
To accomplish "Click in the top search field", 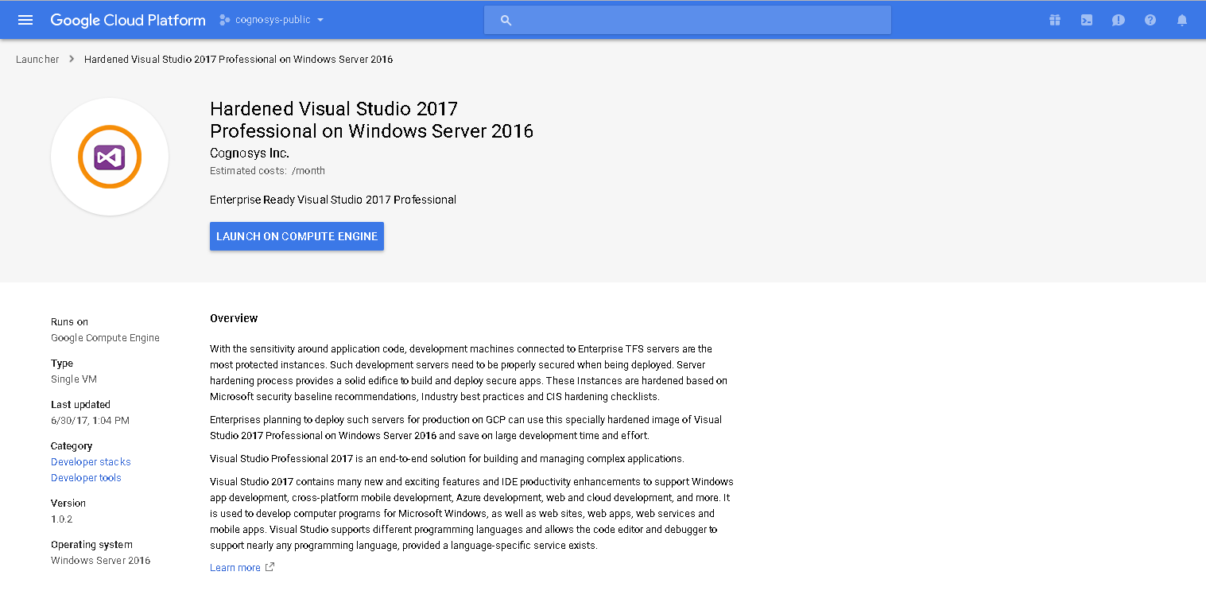I will click(x=688, y=20).
